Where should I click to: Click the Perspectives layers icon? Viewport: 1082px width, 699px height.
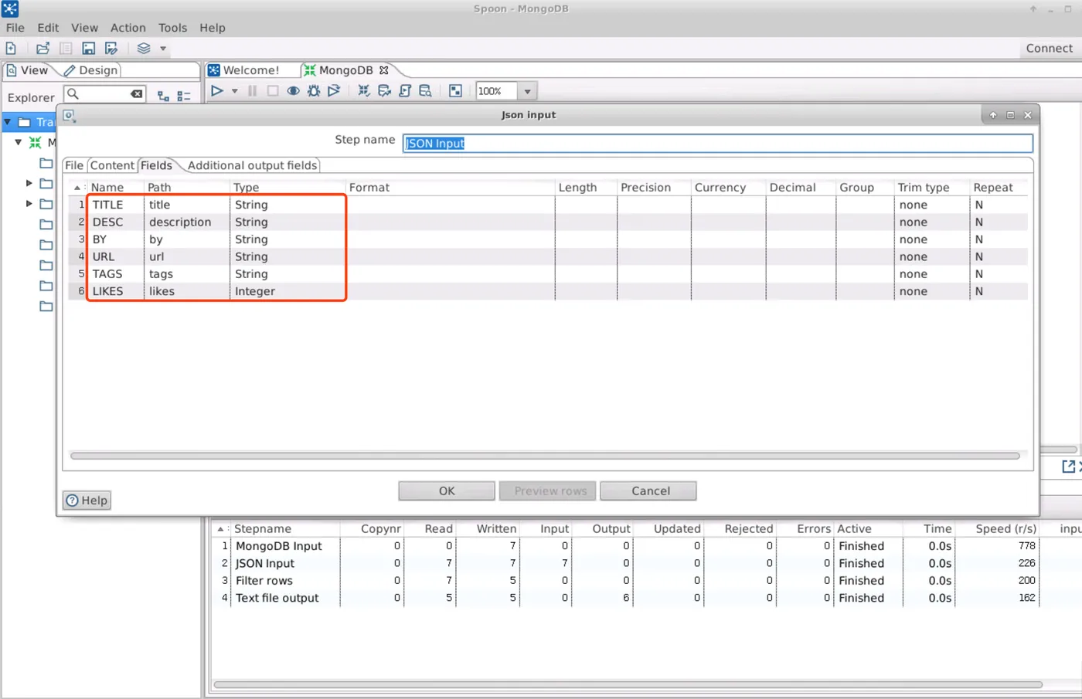coord(144,48)
